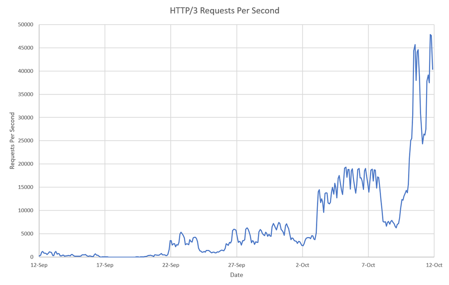Click the y-axis label 40000

click(x=26, y=71)
